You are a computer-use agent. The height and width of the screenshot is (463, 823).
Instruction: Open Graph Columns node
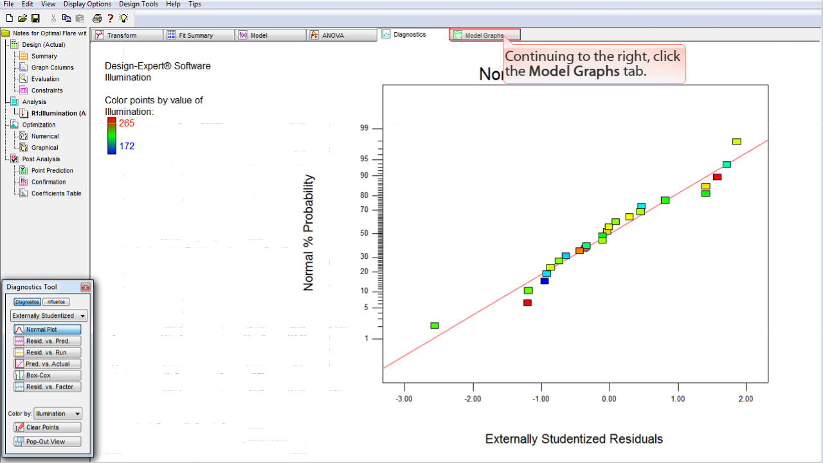(x=47, y=67)
